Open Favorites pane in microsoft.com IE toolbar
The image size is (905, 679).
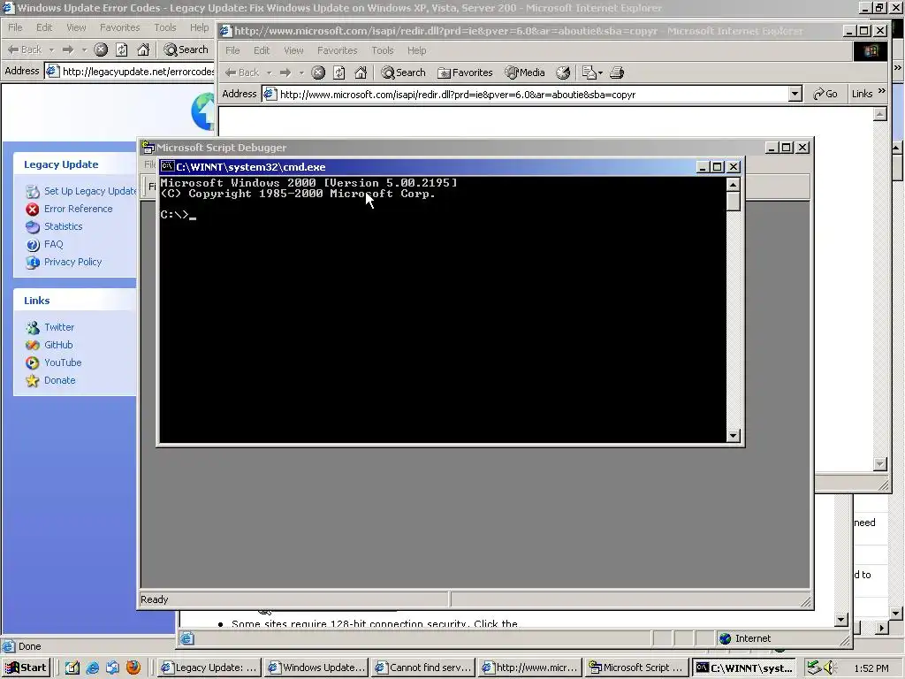[x=465, y=72]
